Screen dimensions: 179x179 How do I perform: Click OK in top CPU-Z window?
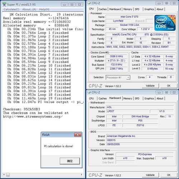coord(169,86)
